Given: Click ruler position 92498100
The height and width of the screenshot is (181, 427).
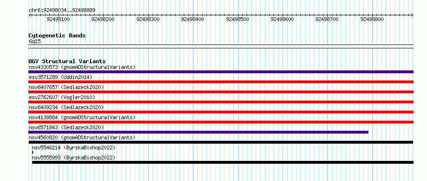Looking at the screenshot, I should [58, 19].
